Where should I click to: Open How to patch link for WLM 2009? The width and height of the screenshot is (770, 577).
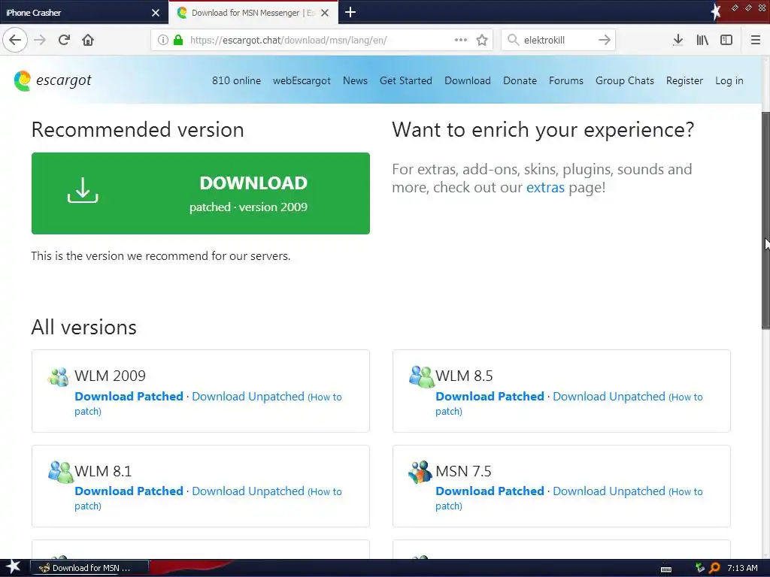click(326, 397)
